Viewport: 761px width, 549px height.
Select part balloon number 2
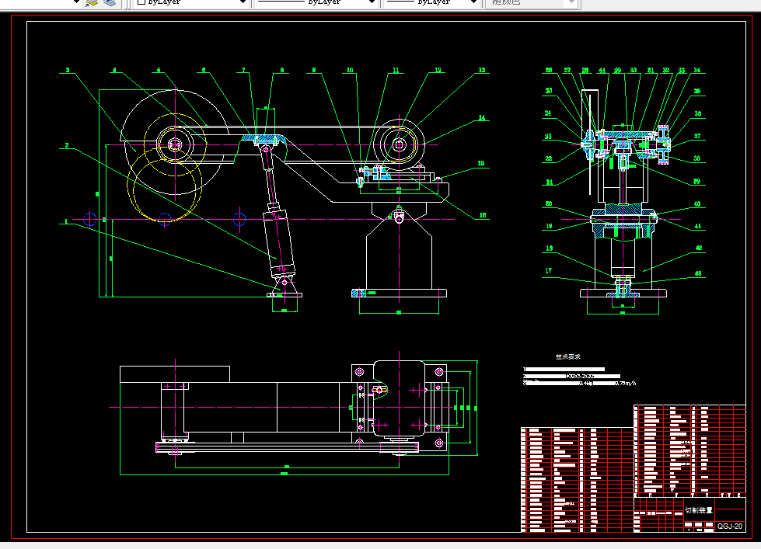(67, 145)
